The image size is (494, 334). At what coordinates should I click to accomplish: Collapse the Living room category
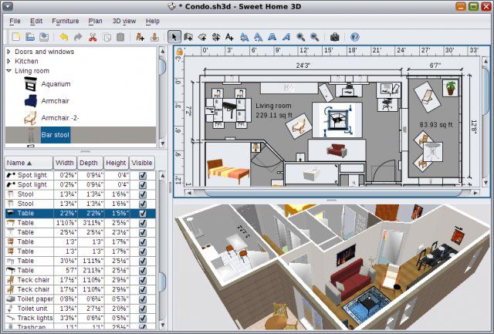(8, 71)
